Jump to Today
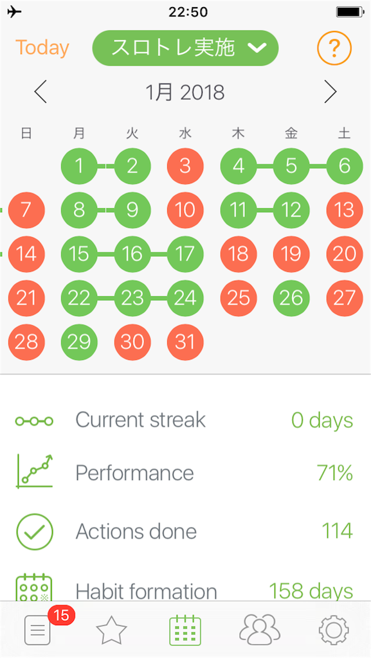371x658 pixels. (x=42, y=48)
